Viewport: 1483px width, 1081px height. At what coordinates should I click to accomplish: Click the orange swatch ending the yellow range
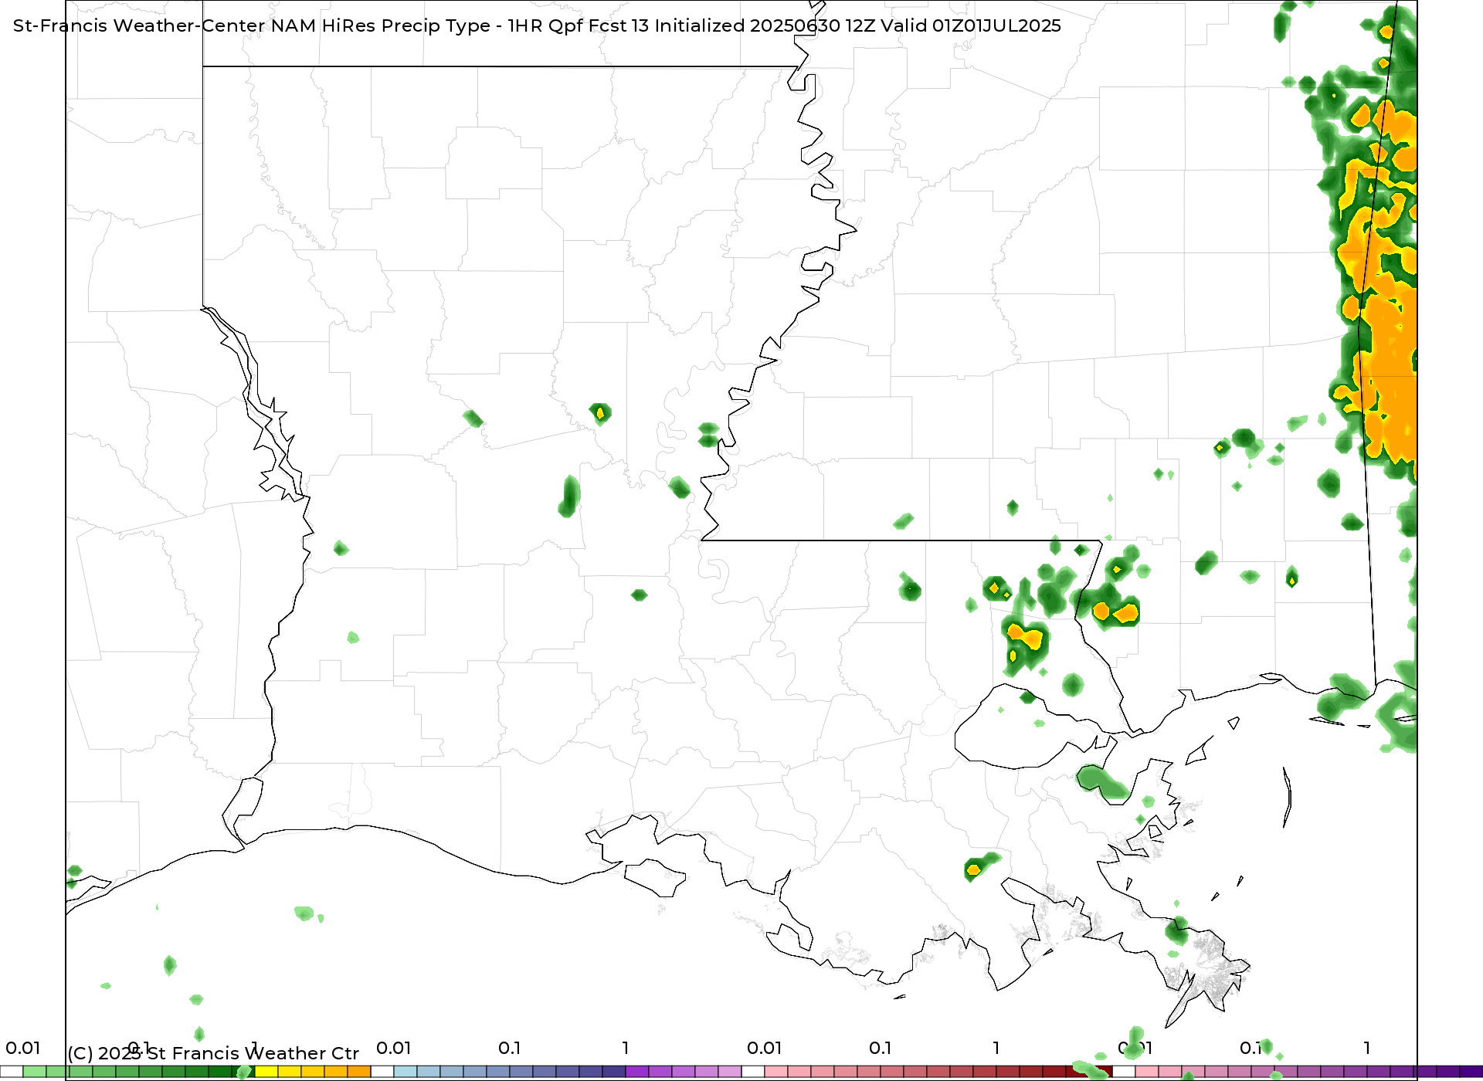pos(359,1072)
